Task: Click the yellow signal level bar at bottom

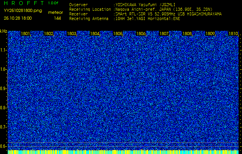Action: (x=123, y=152)
